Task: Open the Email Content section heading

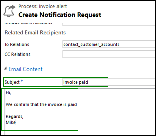Action: (x=25, y=69)
